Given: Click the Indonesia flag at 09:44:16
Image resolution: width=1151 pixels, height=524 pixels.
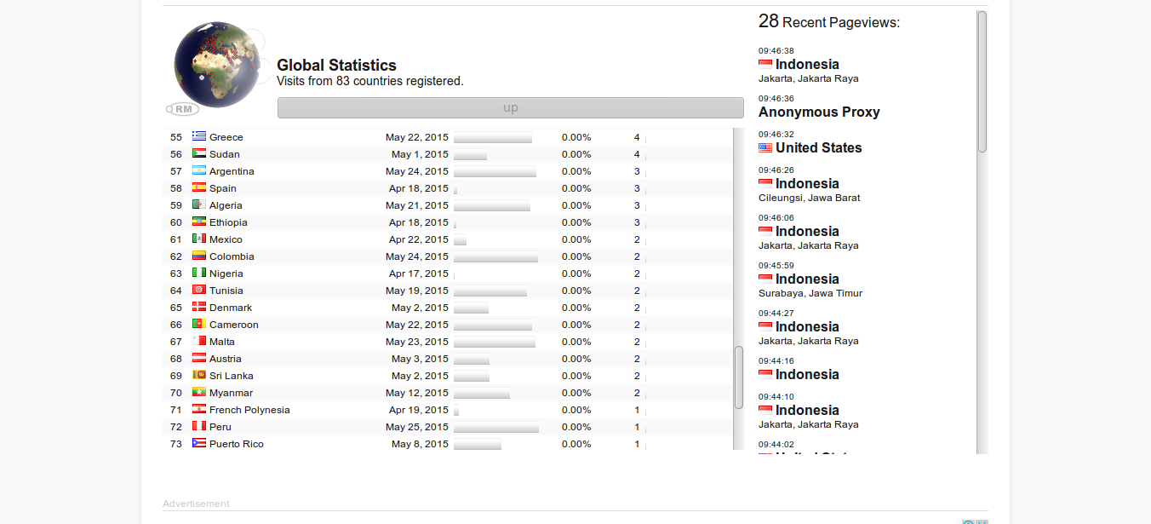Looking at the screenshot, I should click(x=765, y=374).
